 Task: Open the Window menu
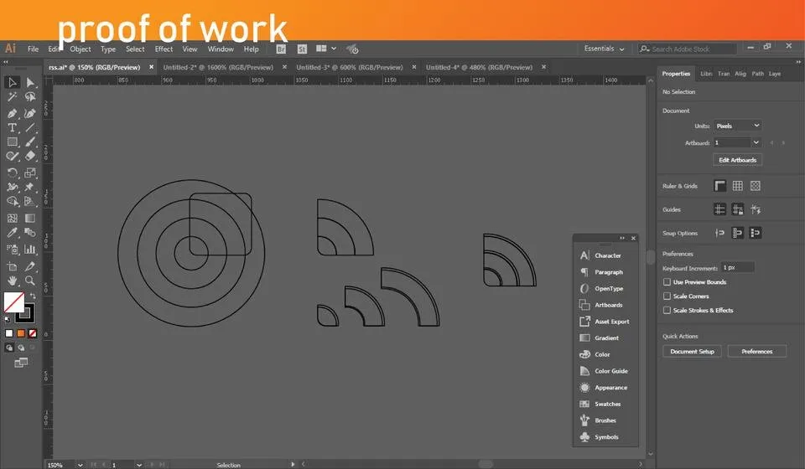click(221, 49)
